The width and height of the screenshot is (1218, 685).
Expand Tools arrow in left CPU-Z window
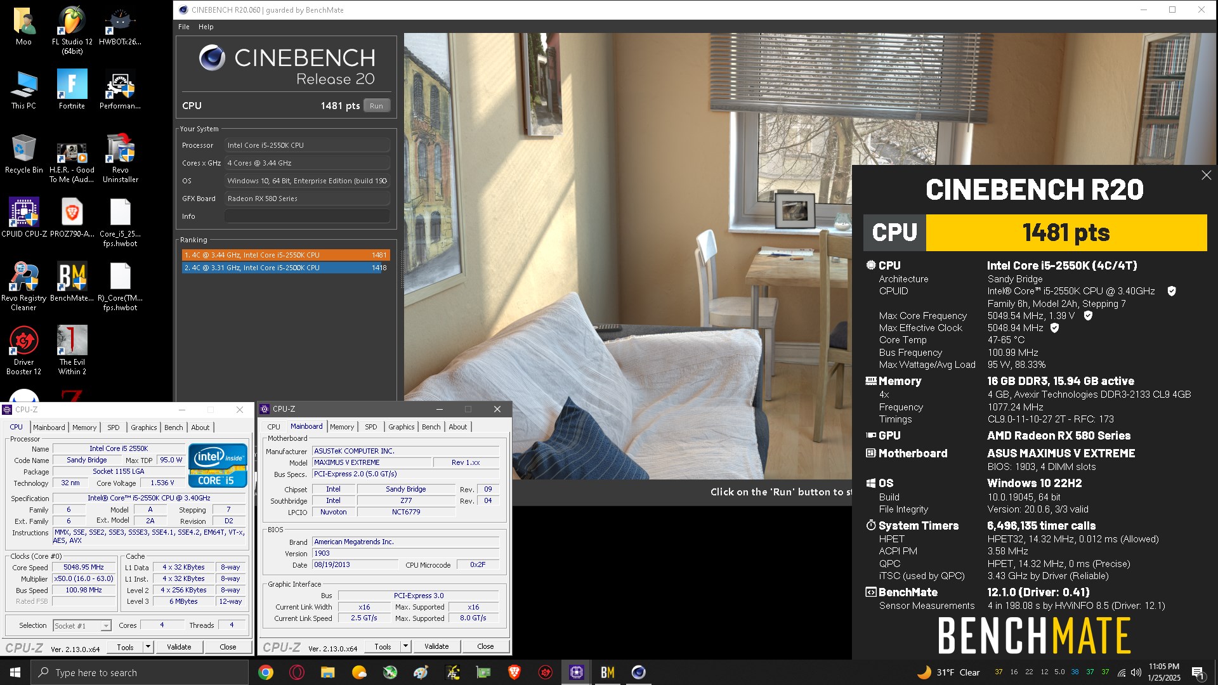[148, 647]
